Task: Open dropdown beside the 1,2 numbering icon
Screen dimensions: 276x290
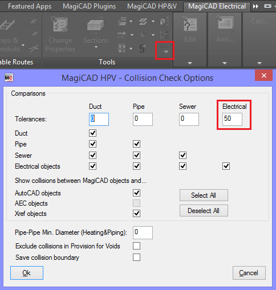Action: pos(132,35)
